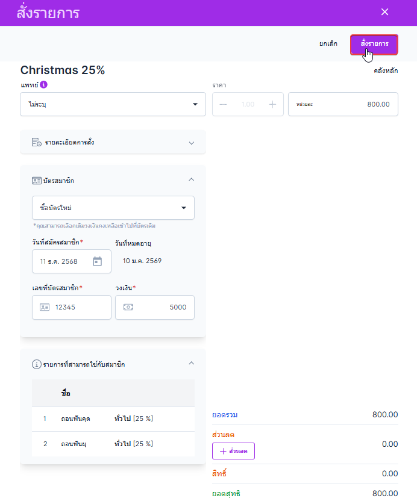Click the ยกเลิก cancel button
The height and width of the screenshot is (504, 417).
click(328, 44)
